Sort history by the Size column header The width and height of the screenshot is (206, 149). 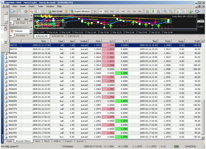point(70,41)
